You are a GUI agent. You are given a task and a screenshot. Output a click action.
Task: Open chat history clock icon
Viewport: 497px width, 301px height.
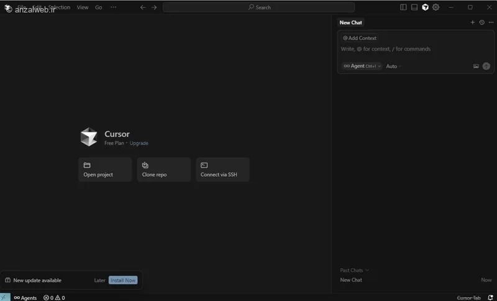pos(481,22)
